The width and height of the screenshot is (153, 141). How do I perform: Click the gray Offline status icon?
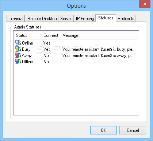[x=18, y=62]
